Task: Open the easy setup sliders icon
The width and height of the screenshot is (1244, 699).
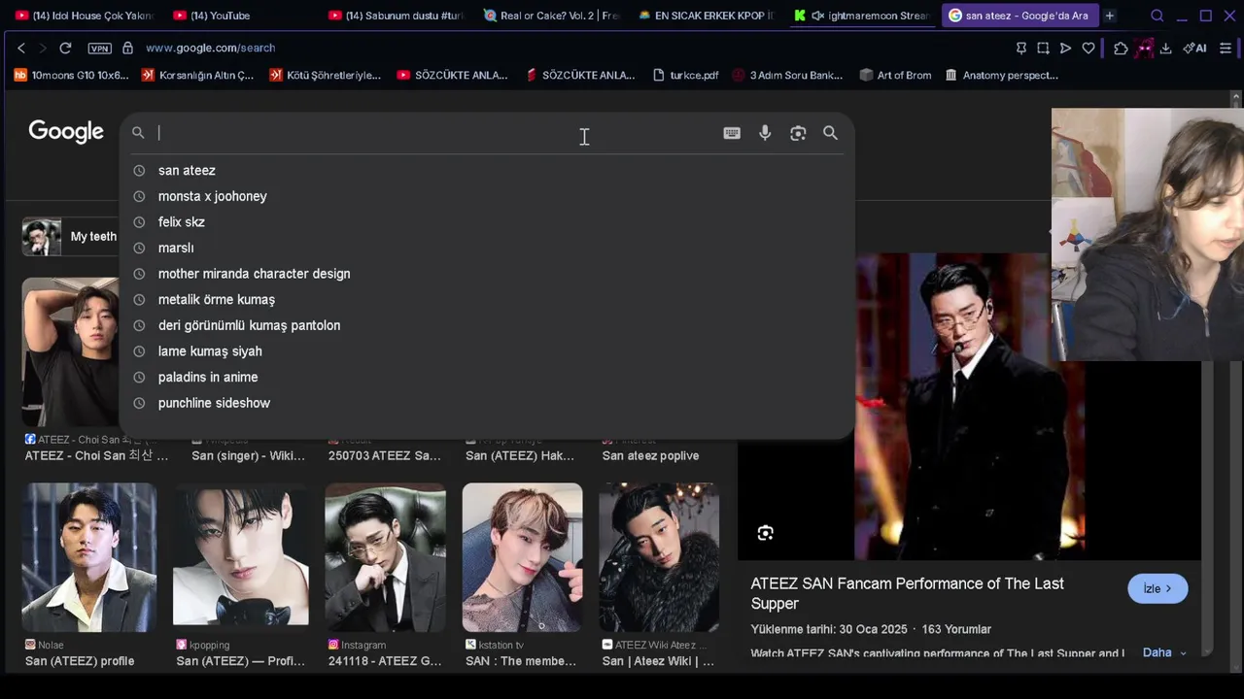Action: click(1226, 48)
